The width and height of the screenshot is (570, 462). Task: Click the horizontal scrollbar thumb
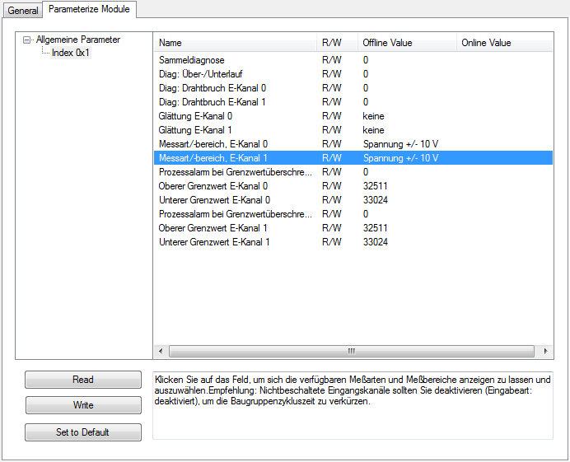click(352, 351)
